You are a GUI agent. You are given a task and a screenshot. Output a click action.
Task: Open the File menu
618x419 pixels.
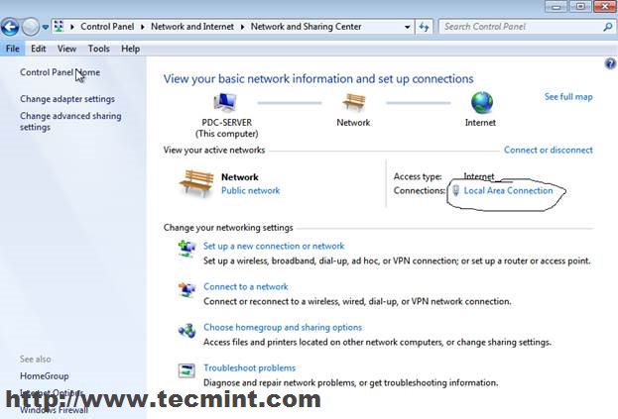coord(13,49)
